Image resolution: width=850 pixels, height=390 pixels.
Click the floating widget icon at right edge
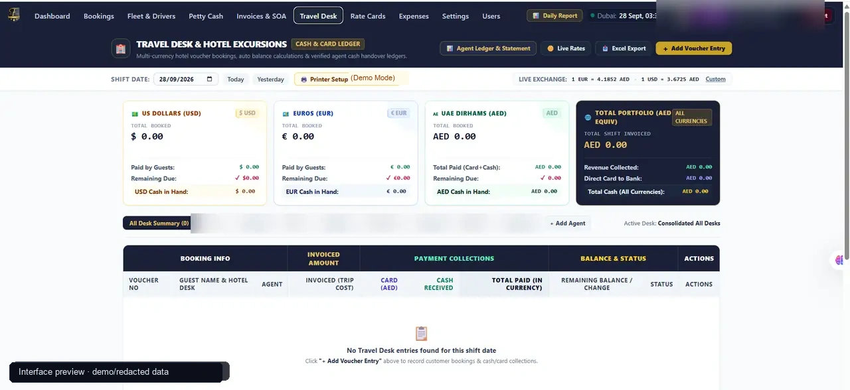(x=840, y=260)
